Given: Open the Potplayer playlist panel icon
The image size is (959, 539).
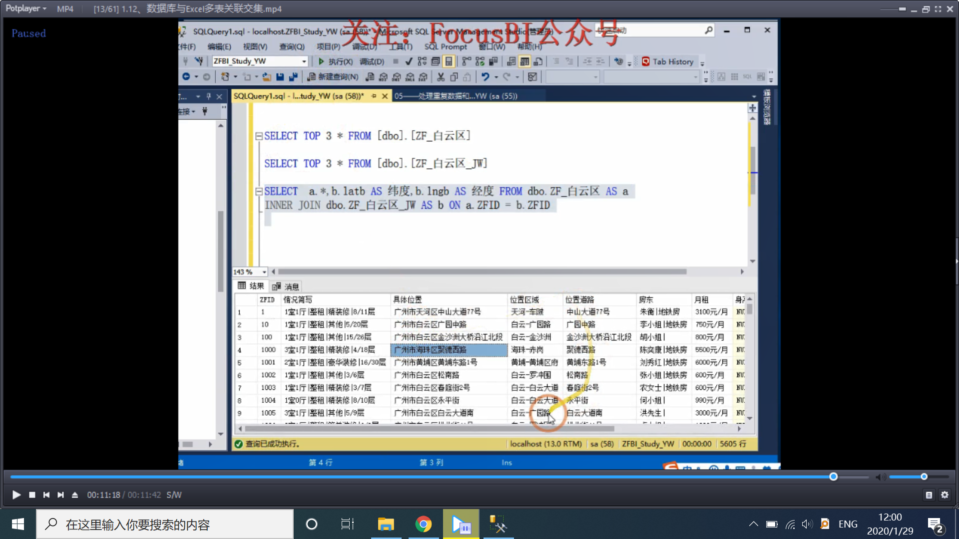Looking at the screenshot, I should click(x=929, y=495).
